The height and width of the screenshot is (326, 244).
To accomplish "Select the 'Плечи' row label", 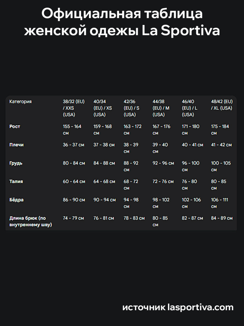I will pyautogui.click(x=17, y=145).
